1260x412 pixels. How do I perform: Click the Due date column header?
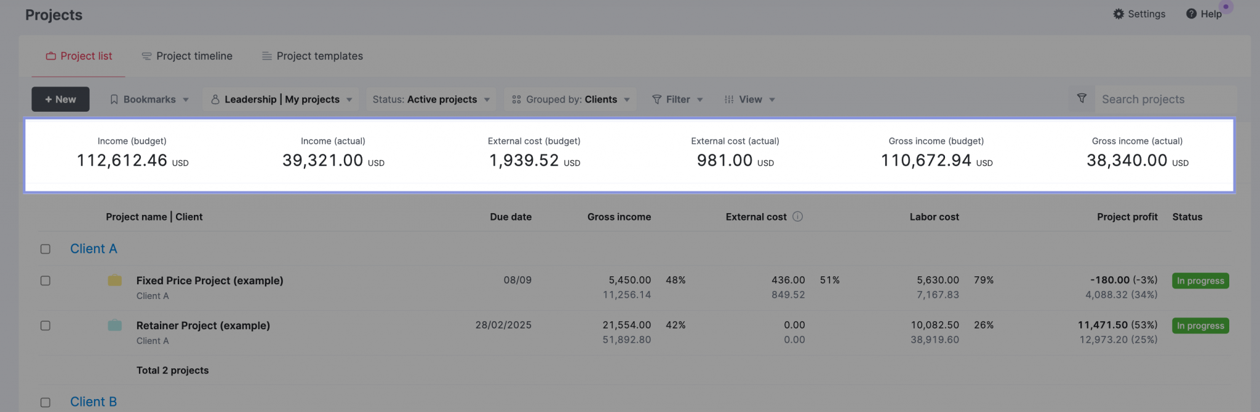pos(511,217)
